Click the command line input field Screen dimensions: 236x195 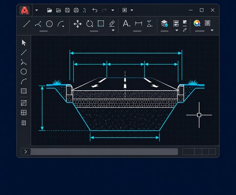[104, 152]
